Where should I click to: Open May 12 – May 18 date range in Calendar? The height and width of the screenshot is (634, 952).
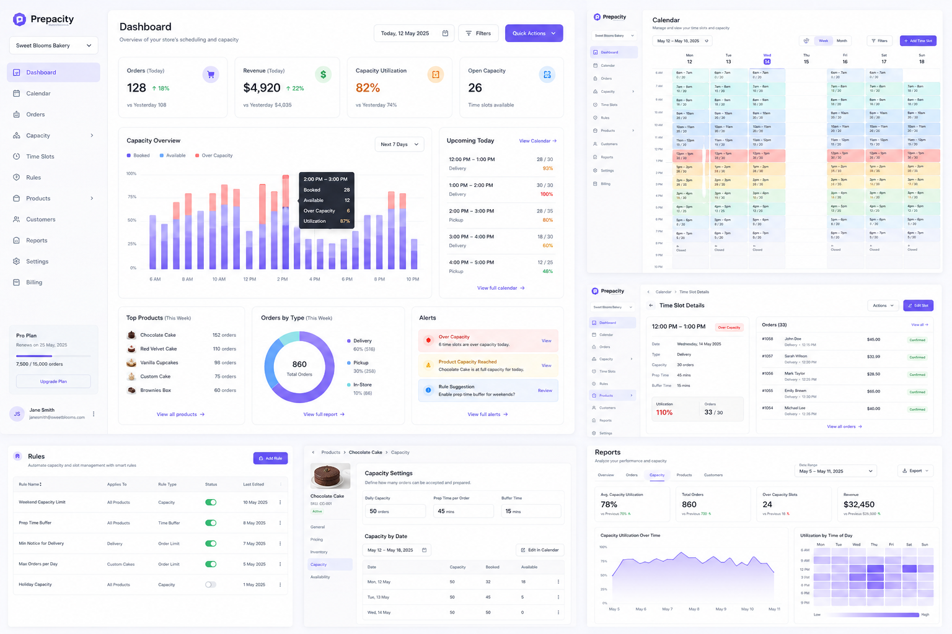tap(682, 41)
